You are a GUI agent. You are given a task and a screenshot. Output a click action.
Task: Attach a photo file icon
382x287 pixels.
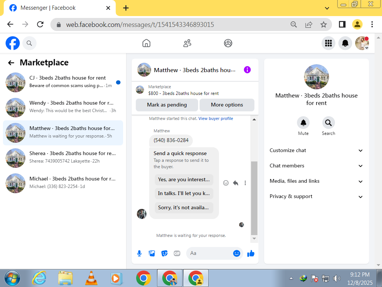pos(152,253)
